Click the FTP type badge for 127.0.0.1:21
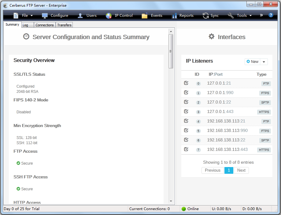The image size is (281, 215). 266,83
